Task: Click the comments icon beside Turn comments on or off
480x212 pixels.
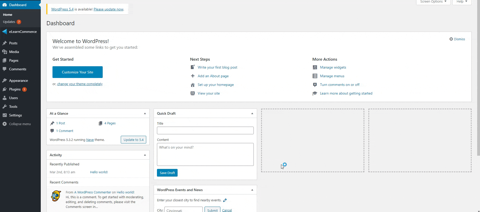Action: pyautogui.click(x=315, y=85)
